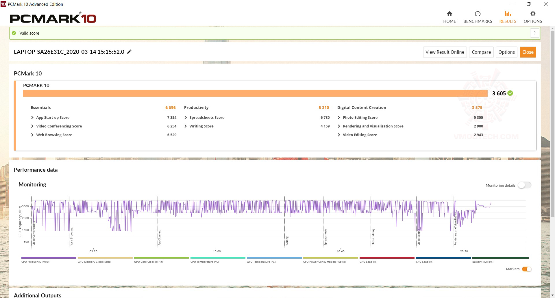Select the CPU Frequency legend color bar
Image resolution: width=555 pixels, height=298 pixels.
click(x=49, y=258)
